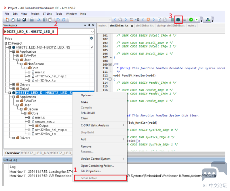Viewport: 230px width, 191px height.
Task: Click the Find Next arrow right of magnifier
Action: 126,20
